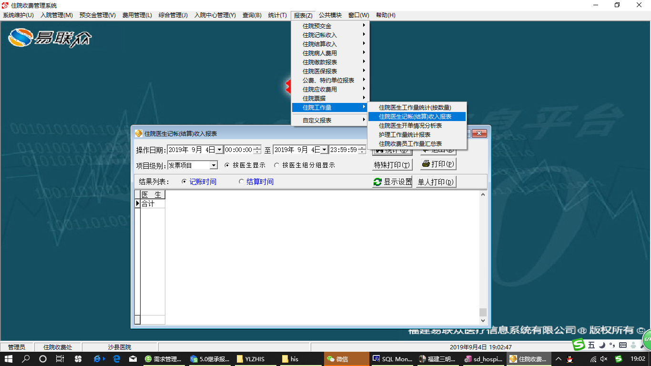The width and height of the screenshot is (651, 366).
Task: Select 结算时间 radio button
Action: tap(256, 182)
